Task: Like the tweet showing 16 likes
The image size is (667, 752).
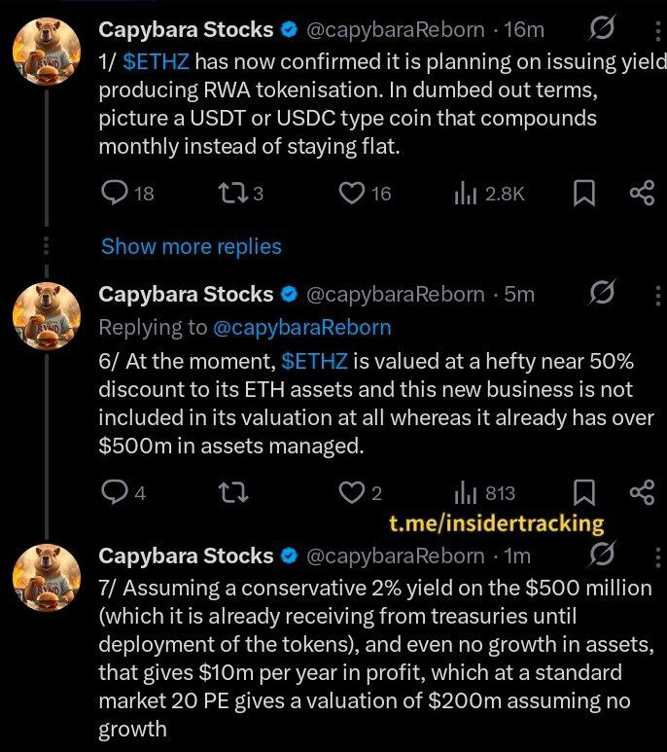Action: (351, 194)
